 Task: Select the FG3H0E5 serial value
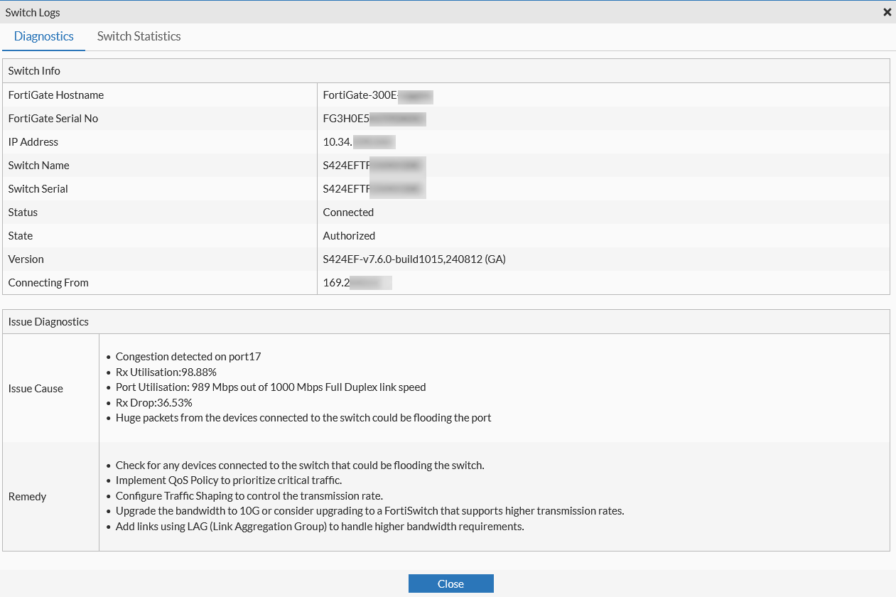(374, 119)
